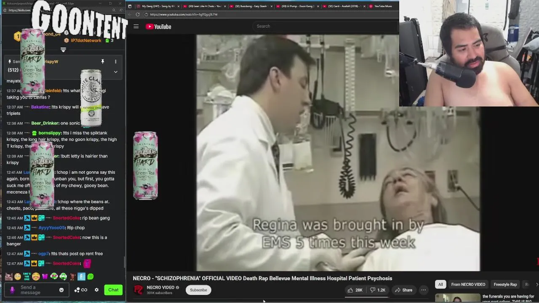Dislike the video with 1.2K thumbs down
This screenshot has height=303, width=539.
pyautogui.click(x=377, y=290)
